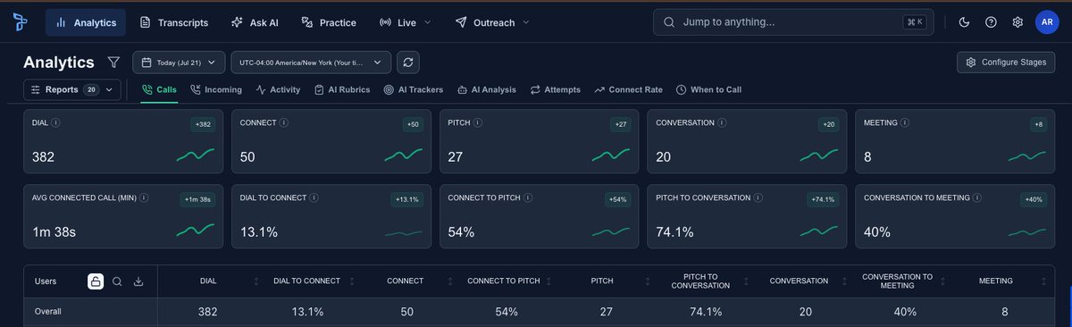
Task: Expand the Reports 20 dropdown
Action: click(71, 89)
